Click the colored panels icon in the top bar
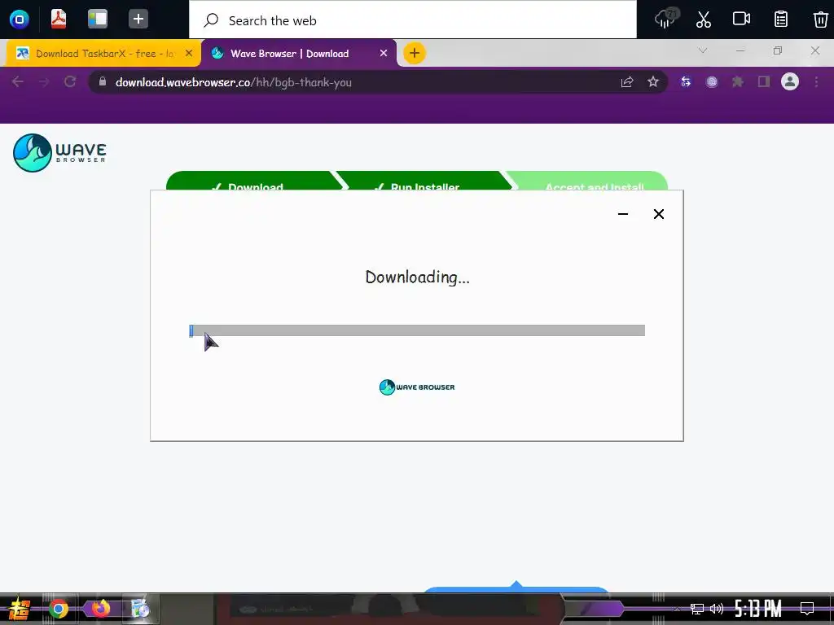Viewport: 834px width, 625px height. pyautogui.click(x=98, y=20)
